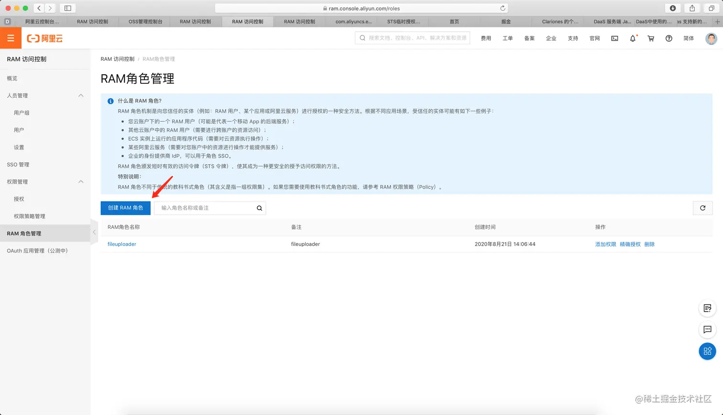Open the user avatar menu

point(711,38)
